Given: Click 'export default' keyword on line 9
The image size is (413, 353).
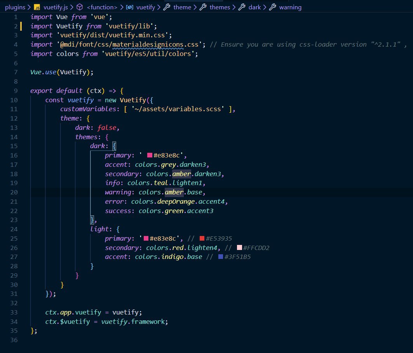Looking at the screenshot, I should click(x=56, y=91).
